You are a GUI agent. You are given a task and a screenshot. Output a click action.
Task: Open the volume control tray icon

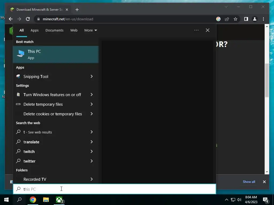pyautogui.click(x=239, y=200)
